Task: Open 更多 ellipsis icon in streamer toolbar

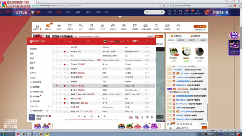Action: tap(178, 26)
